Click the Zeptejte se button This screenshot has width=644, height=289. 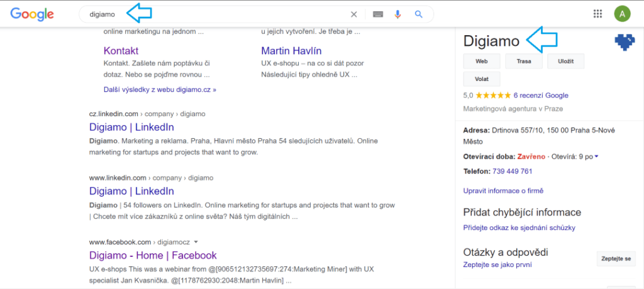tap(616, 259)
